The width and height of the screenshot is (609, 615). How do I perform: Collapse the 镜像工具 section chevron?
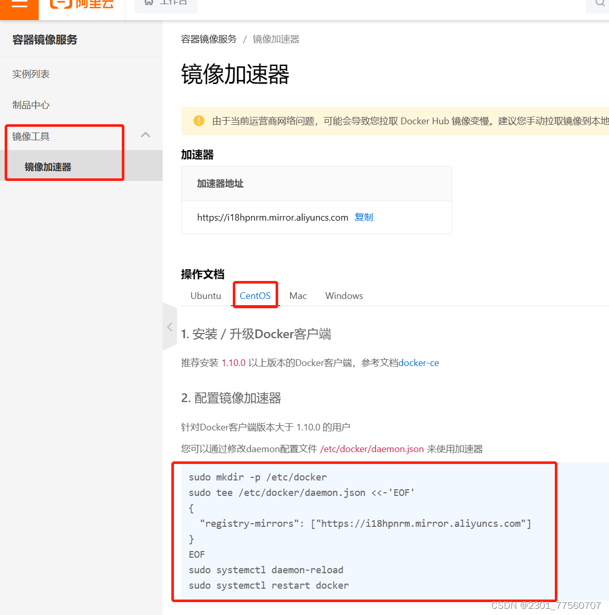coord(145,135)
